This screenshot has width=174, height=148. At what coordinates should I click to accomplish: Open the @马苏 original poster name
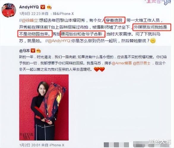point(24,51)
